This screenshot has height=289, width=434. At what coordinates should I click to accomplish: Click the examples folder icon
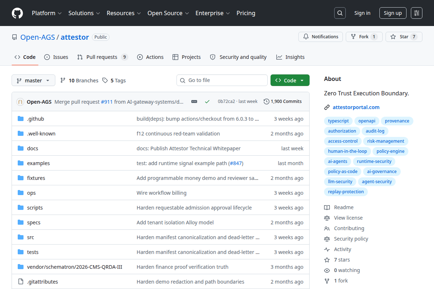pyautogui.click(x=21, y=163)
